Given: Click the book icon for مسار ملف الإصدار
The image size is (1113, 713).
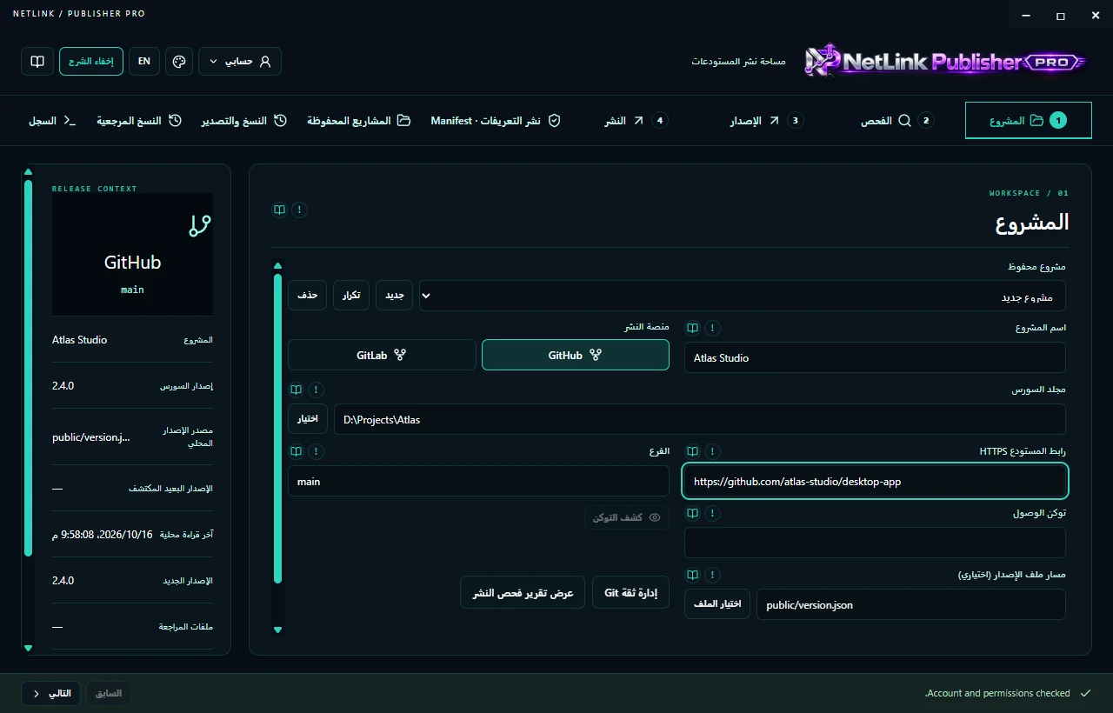Looking at the screenshot, I should 692,575.
